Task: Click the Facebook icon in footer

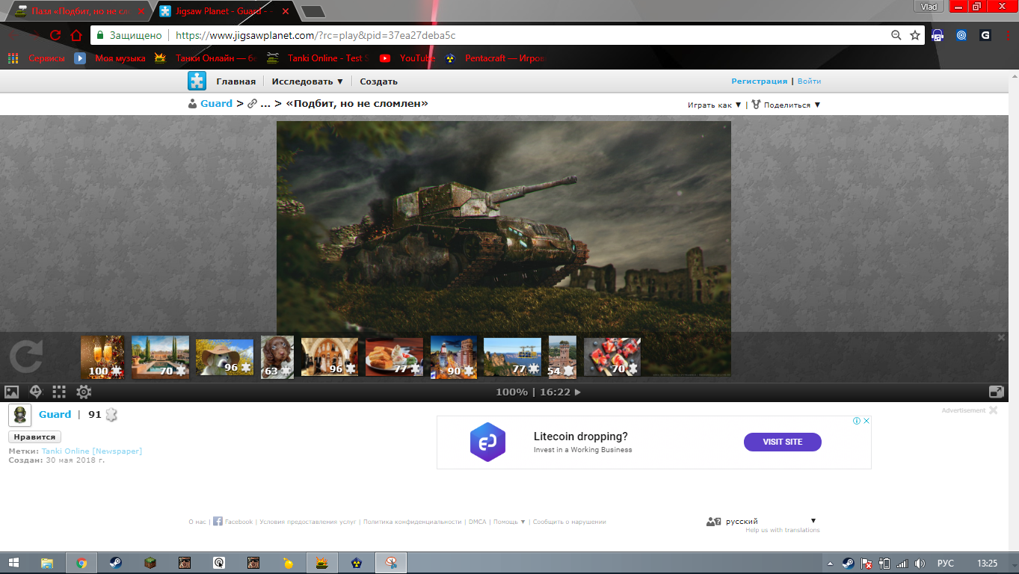Action: click(x=218, y=521)
